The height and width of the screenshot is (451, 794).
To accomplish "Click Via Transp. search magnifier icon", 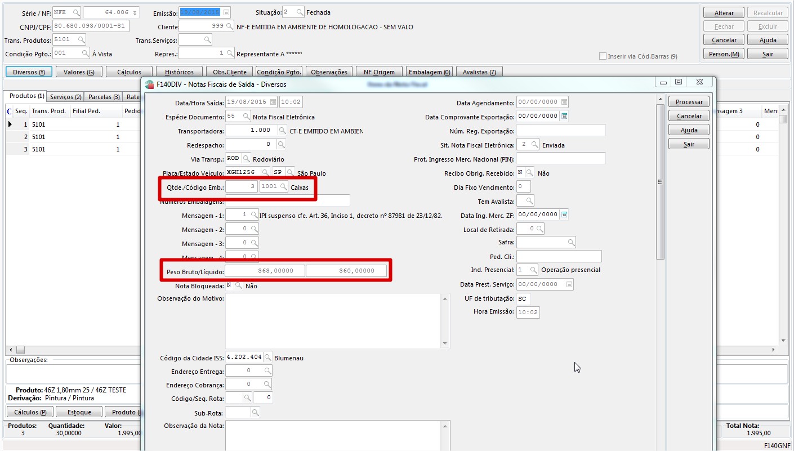I will [247, 159].
